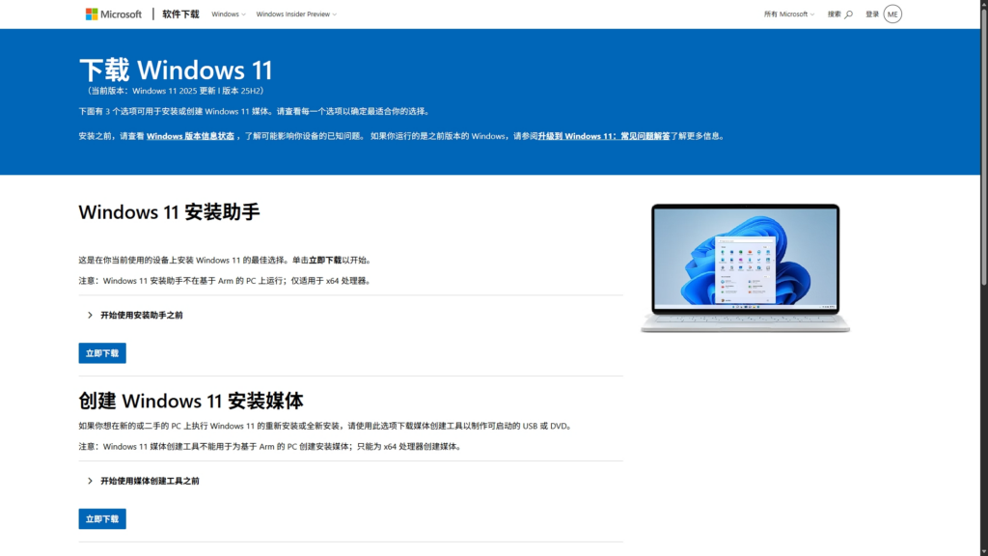Image resolution: width=988 pixels, height=556 pixels.
Task: Click 立即下载 under 安装助手
Action: tap(102, 353)
